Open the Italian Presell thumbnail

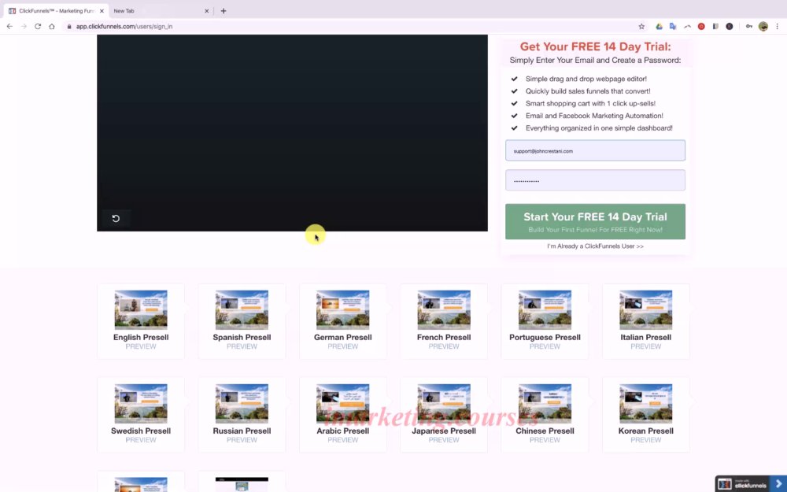click(x=645, y=309)
